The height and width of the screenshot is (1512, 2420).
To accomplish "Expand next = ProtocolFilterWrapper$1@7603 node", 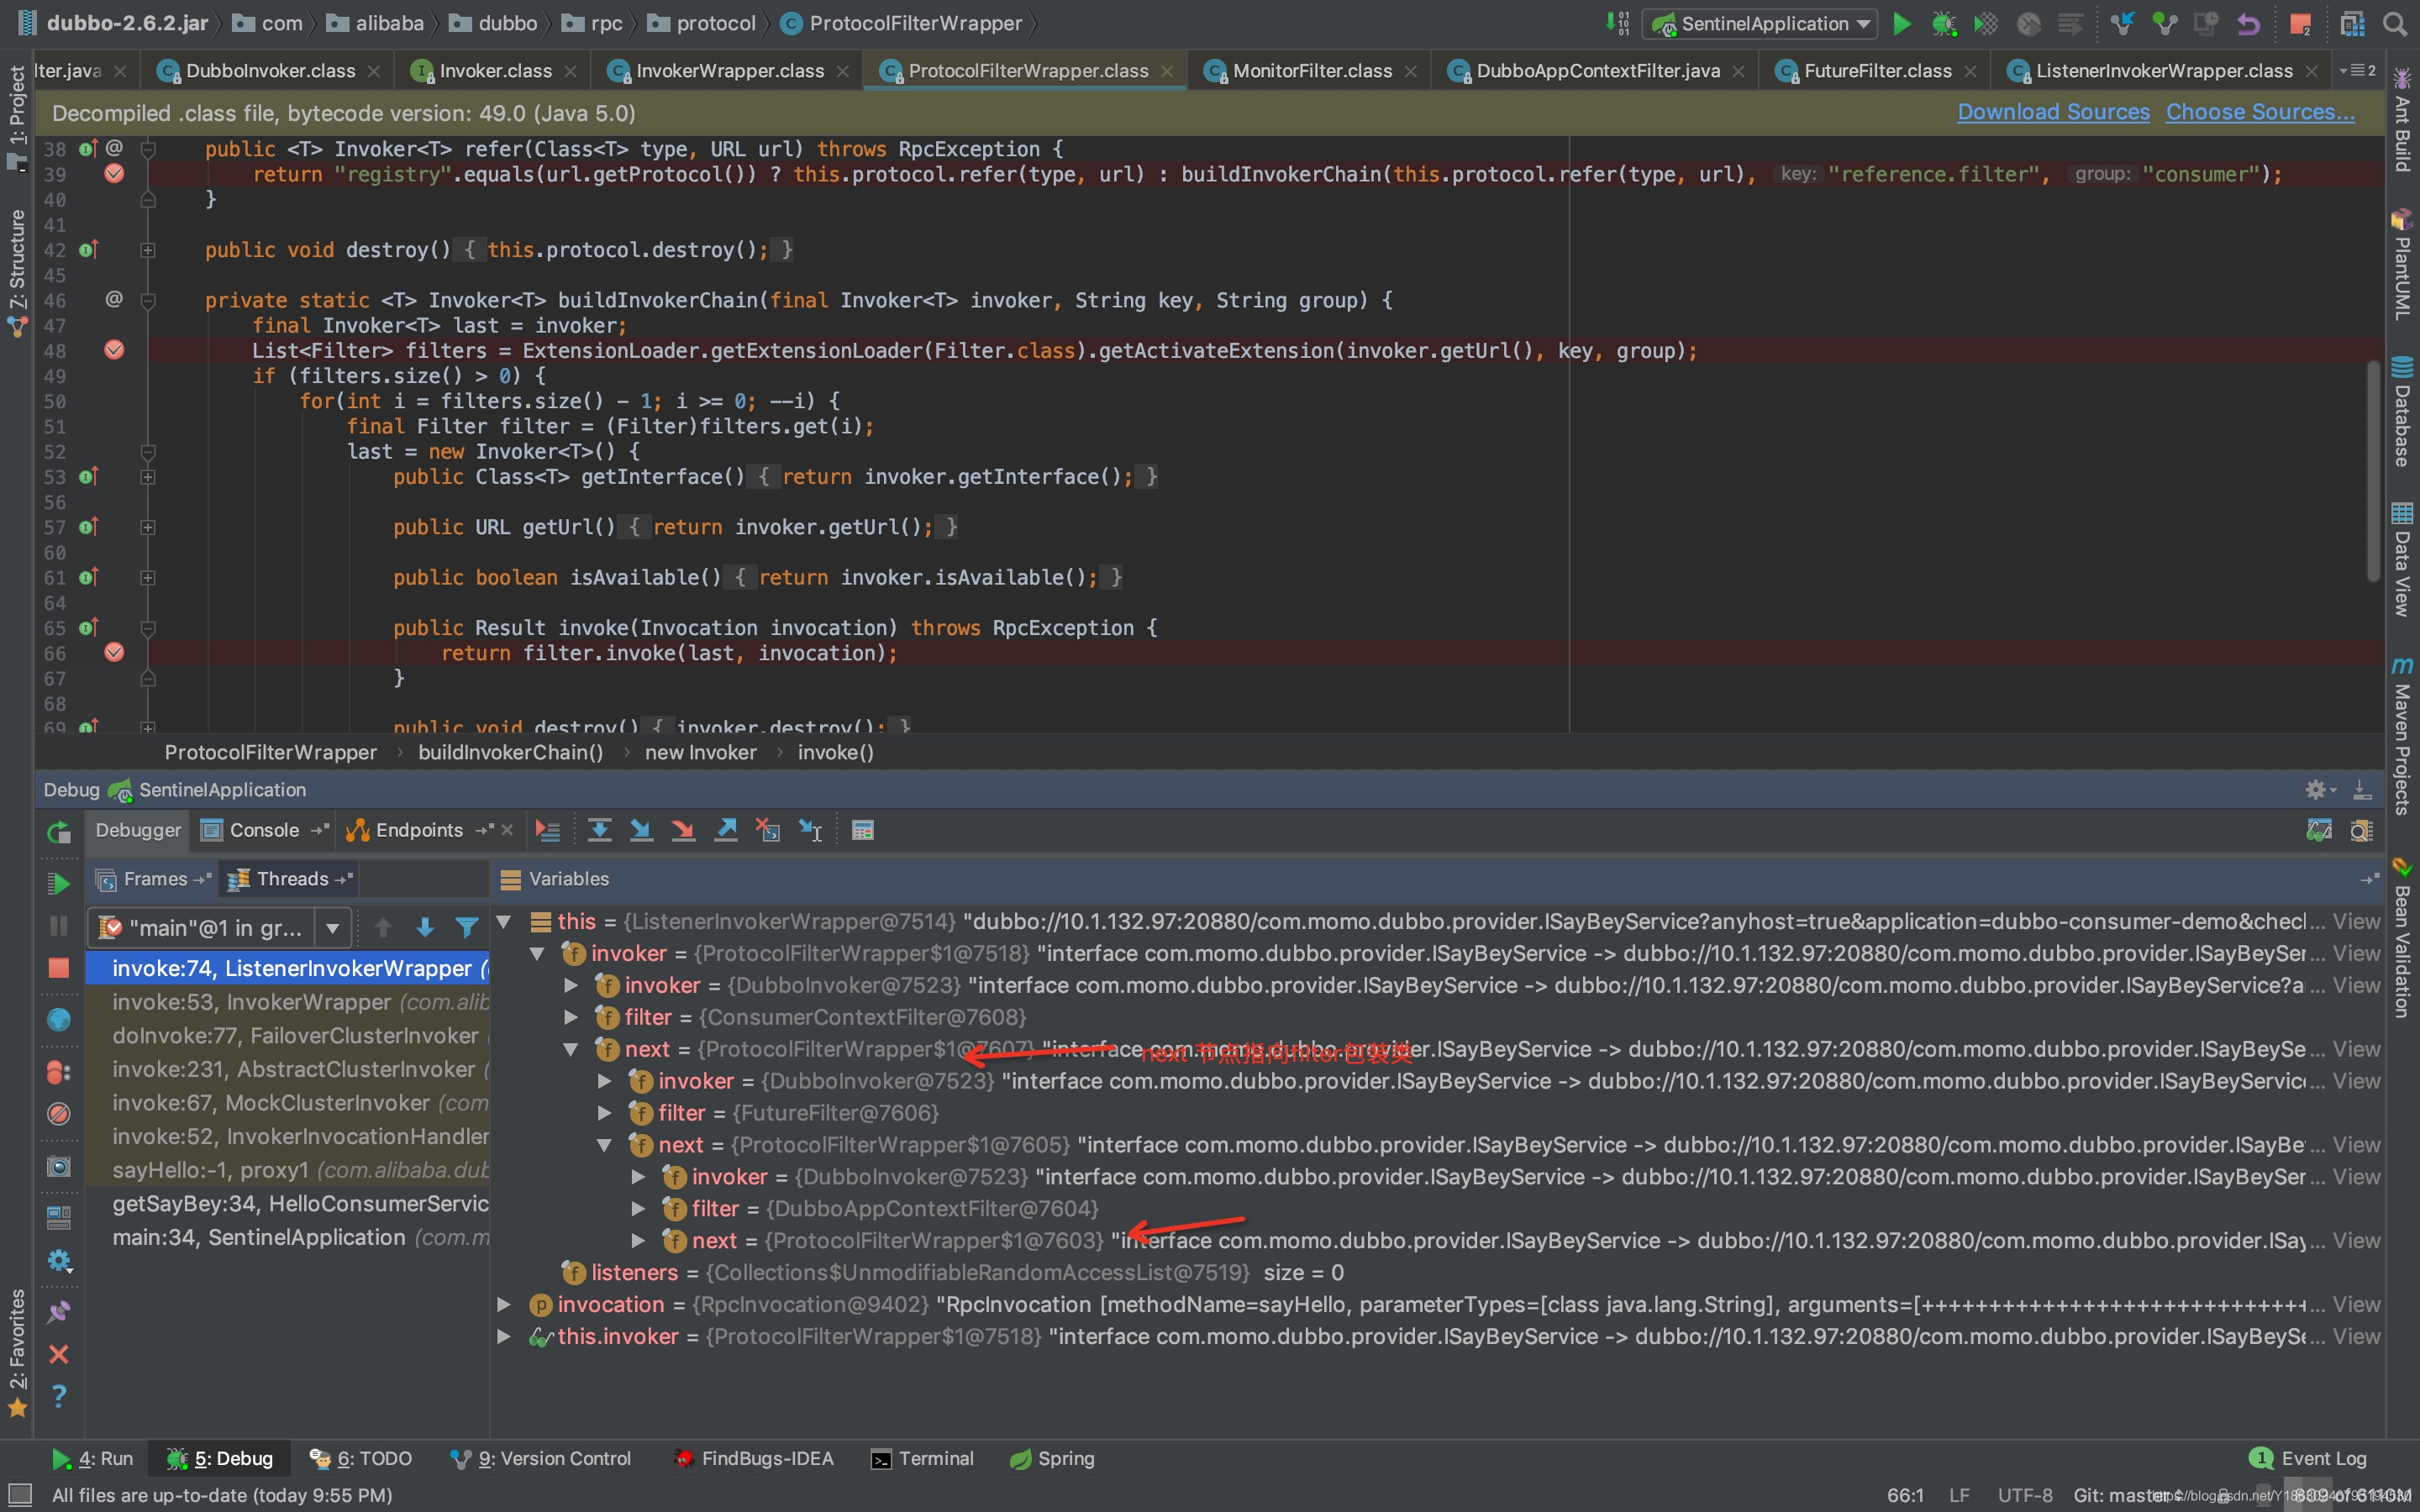I will point(638,1240).
